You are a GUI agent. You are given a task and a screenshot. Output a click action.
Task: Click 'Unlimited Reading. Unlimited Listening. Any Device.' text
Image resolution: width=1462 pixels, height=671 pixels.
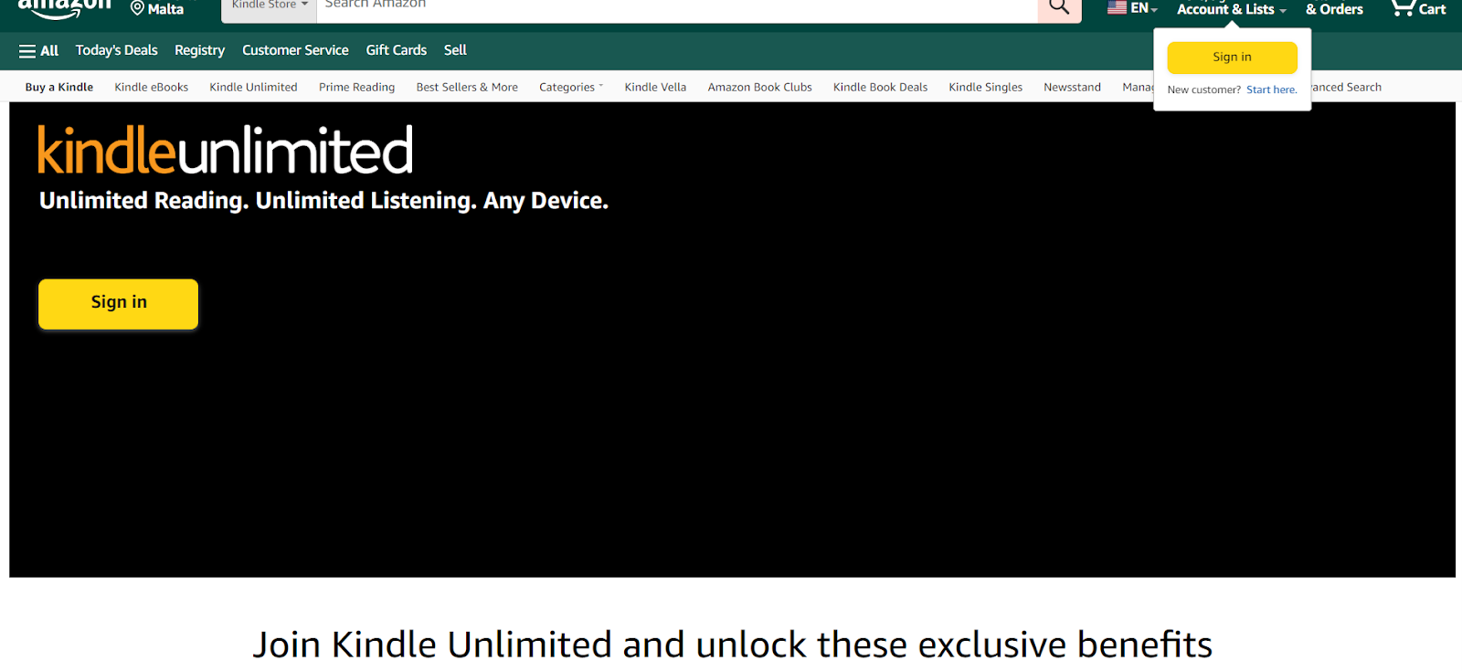pos(323,201)
